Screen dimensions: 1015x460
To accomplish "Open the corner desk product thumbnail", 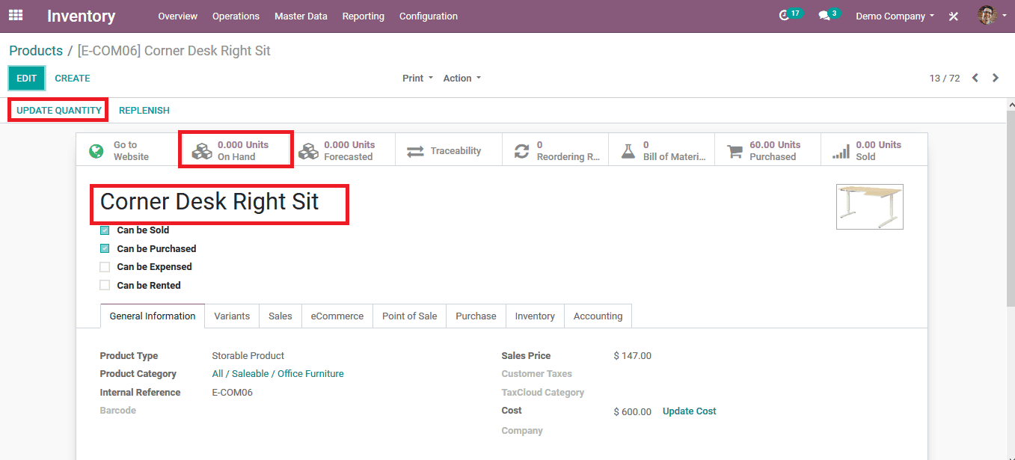I will [870, 206].
